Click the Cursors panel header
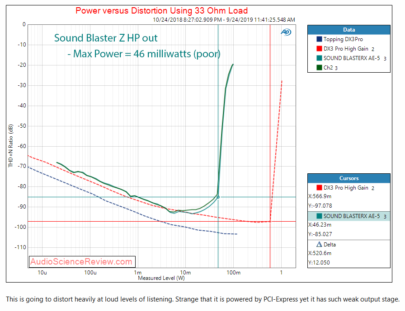The image size is (405, 311). [x=348, y=178]
